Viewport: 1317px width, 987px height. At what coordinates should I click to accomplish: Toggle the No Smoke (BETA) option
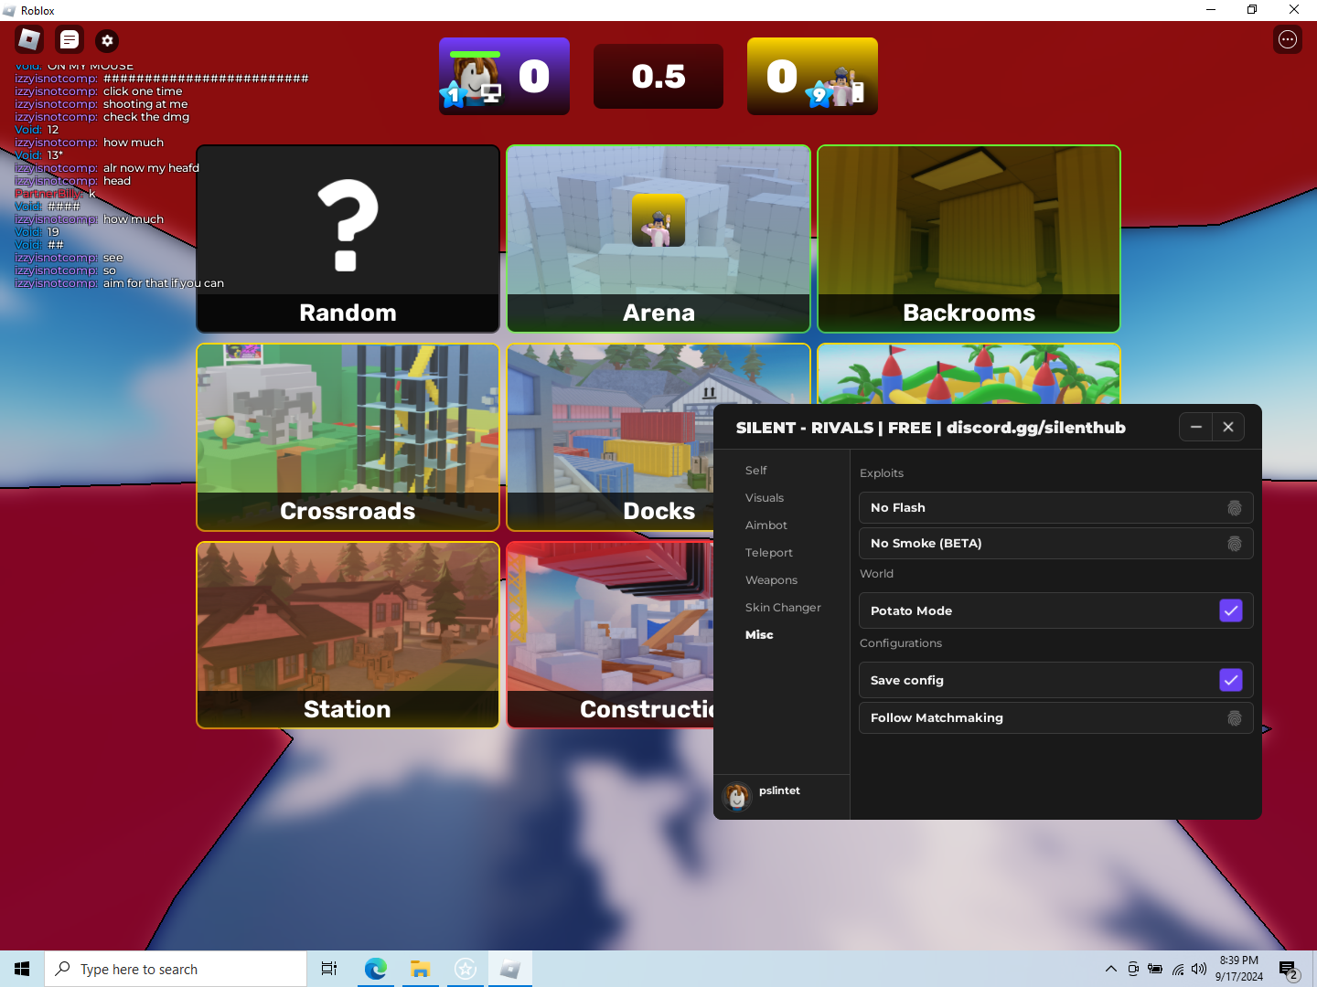pos(1055,544)
